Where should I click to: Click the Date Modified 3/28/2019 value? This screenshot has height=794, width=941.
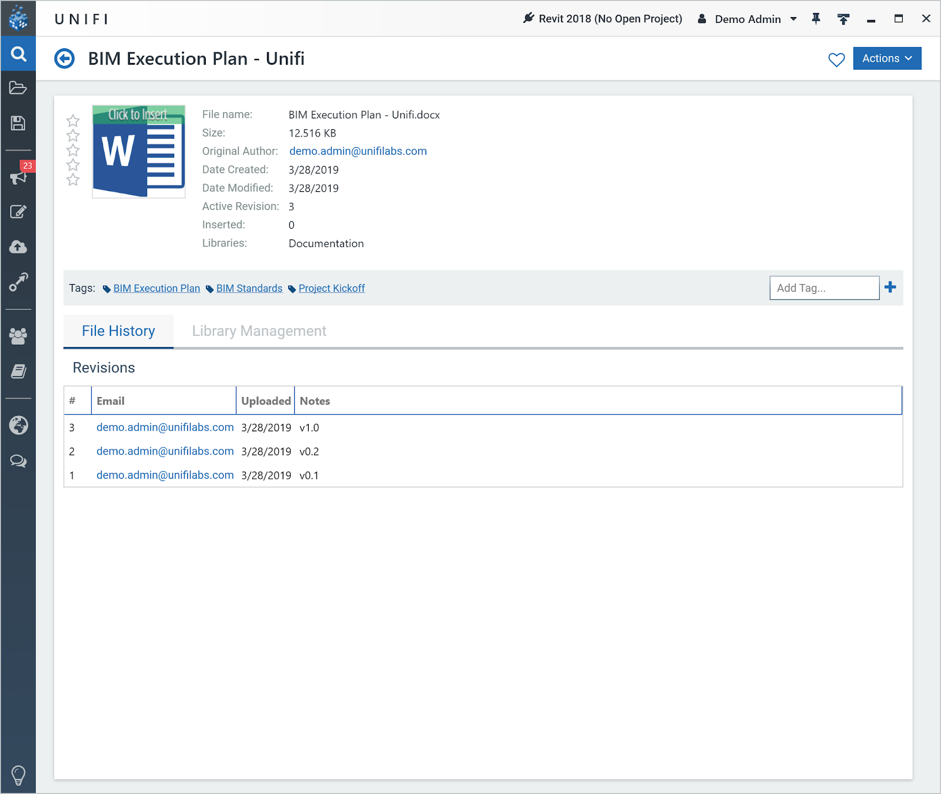(313, 188)
